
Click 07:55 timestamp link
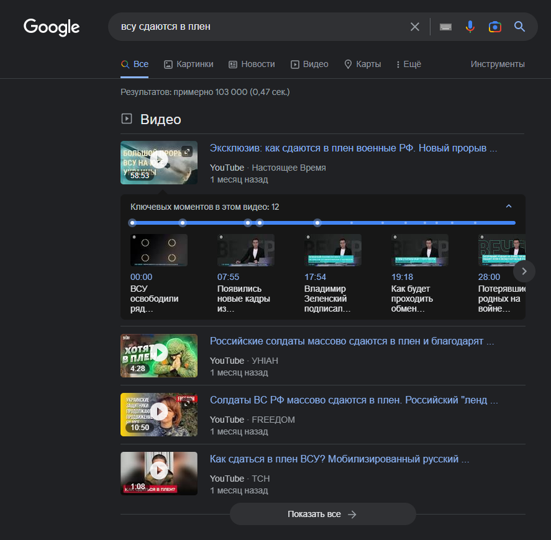pos(228,277)
